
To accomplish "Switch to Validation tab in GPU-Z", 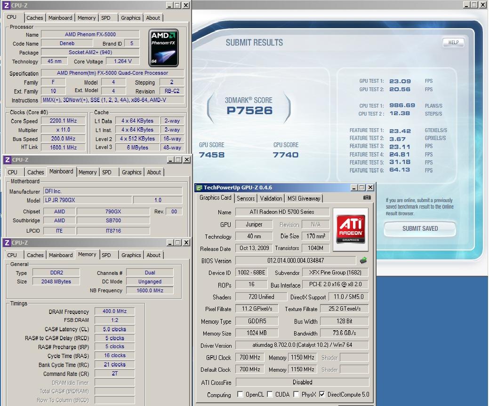I will click(x=271, y=198).
